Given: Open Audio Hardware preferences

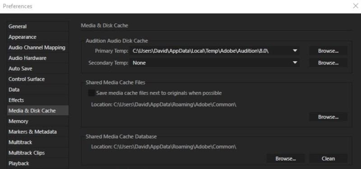Looking at the screenshot, I should pos(38,58).
